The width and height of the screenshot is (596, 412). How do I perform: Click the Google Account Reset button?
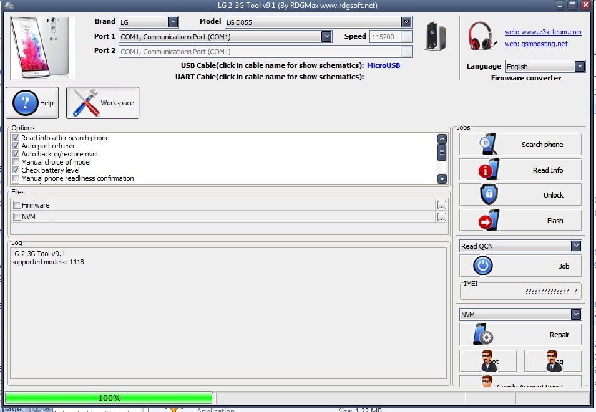[x=520, y=381]
